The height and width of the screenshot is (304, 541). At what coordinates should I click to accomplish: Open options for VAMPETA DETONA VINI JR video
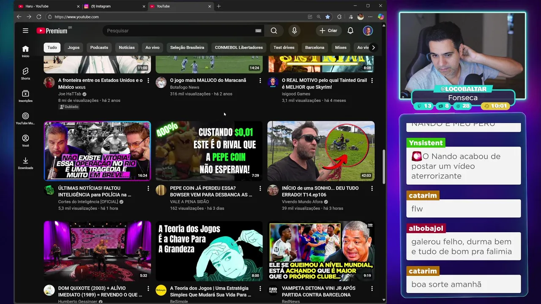372,288
